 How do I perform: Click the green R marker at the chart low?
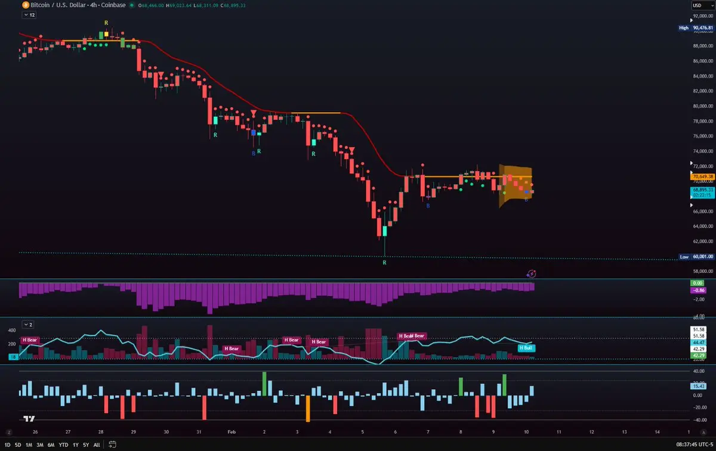click(384, 262)
